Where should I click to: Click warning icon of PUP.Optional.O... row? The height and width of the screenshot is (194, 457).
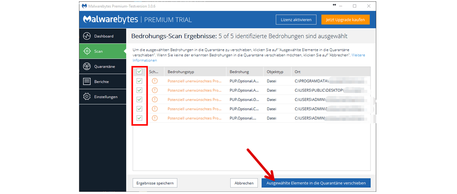(155, 100)
